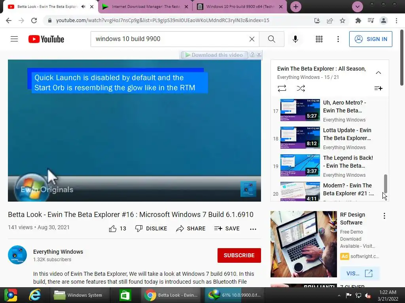
Task: Go back in browser
Action: 9,21
